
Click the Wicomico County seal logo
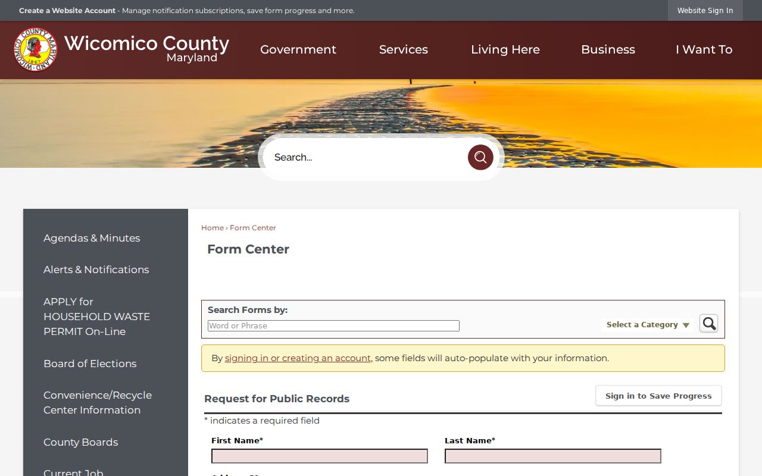tap(36, 49)
